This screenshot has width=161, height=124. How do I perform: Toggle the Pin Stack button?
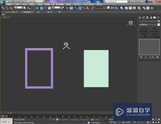coord(141,57)
